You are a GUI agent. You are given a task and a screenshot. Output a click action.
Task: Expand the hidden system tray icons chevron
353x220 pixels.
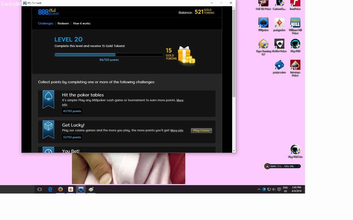click(x=259, y=190)
